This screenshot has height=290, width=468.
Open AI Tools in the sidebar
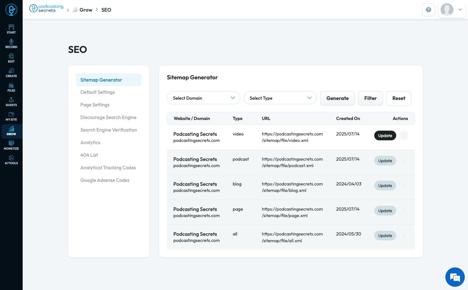tap(11, 160)
